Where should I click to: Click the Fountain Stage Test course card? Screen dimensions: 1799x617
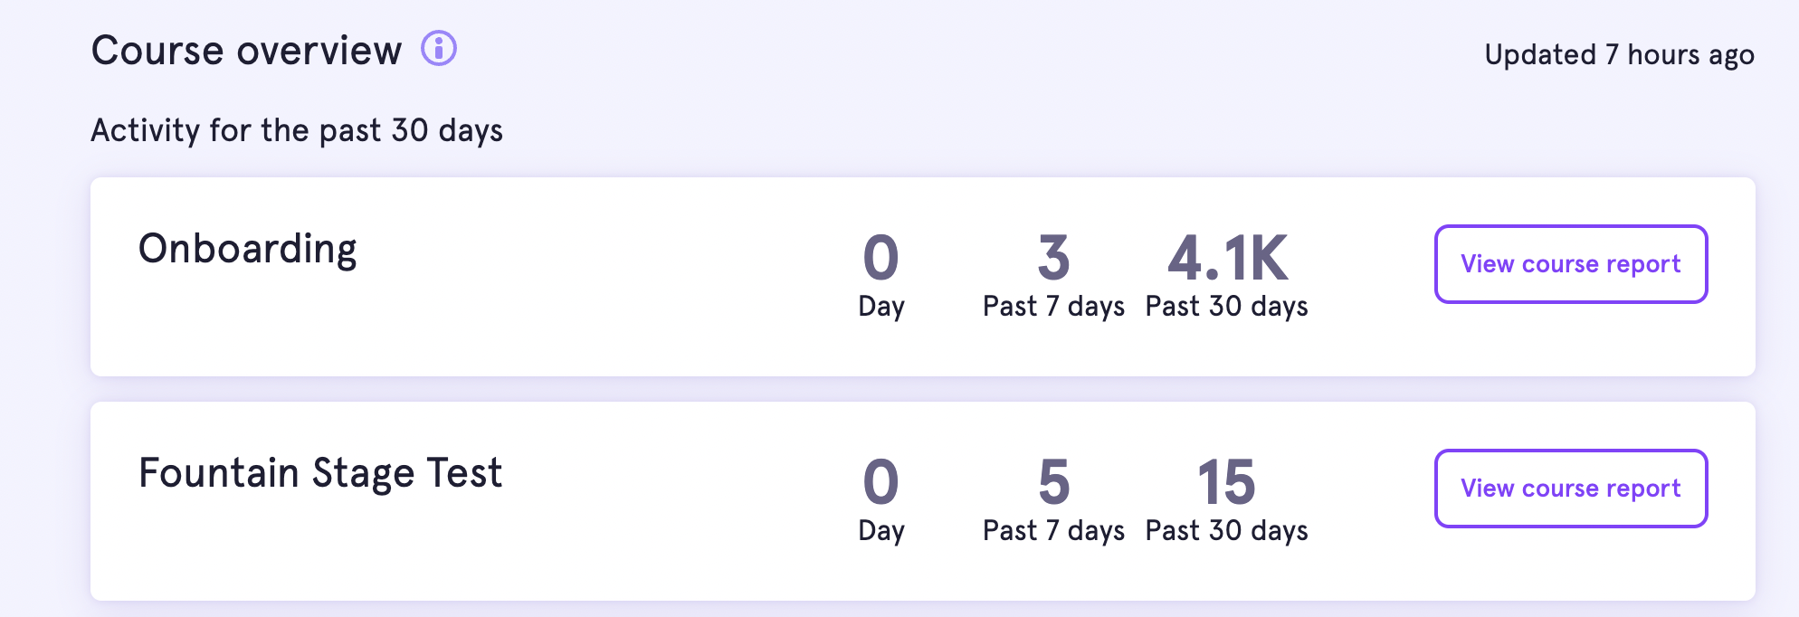tap(923, 501)
